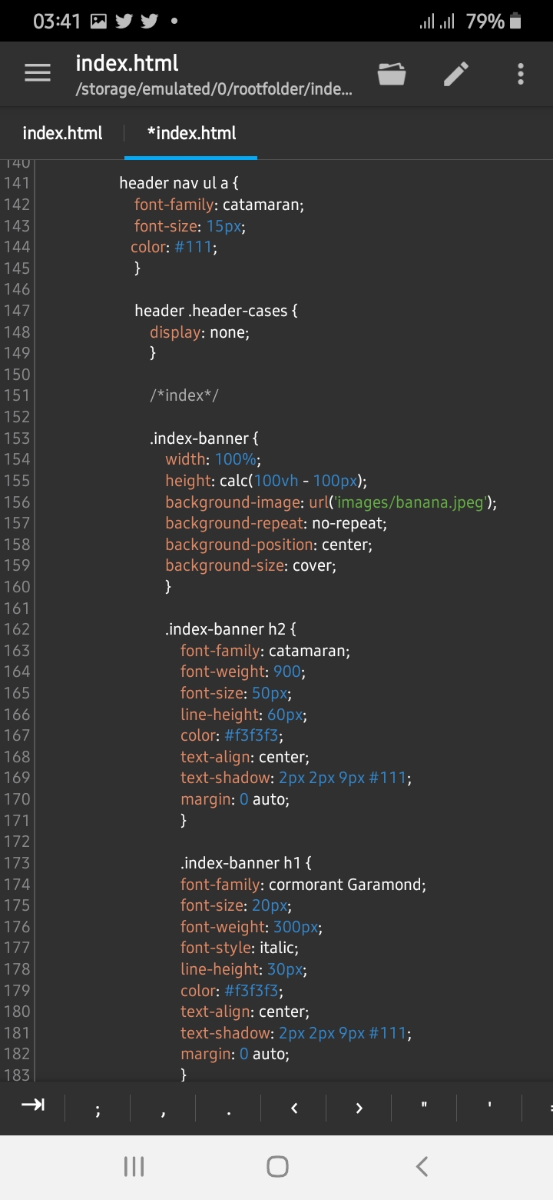553x1200 pixels.
Task: Tap the 'images/banana.jpeg' url string
Action: point(409,502)
